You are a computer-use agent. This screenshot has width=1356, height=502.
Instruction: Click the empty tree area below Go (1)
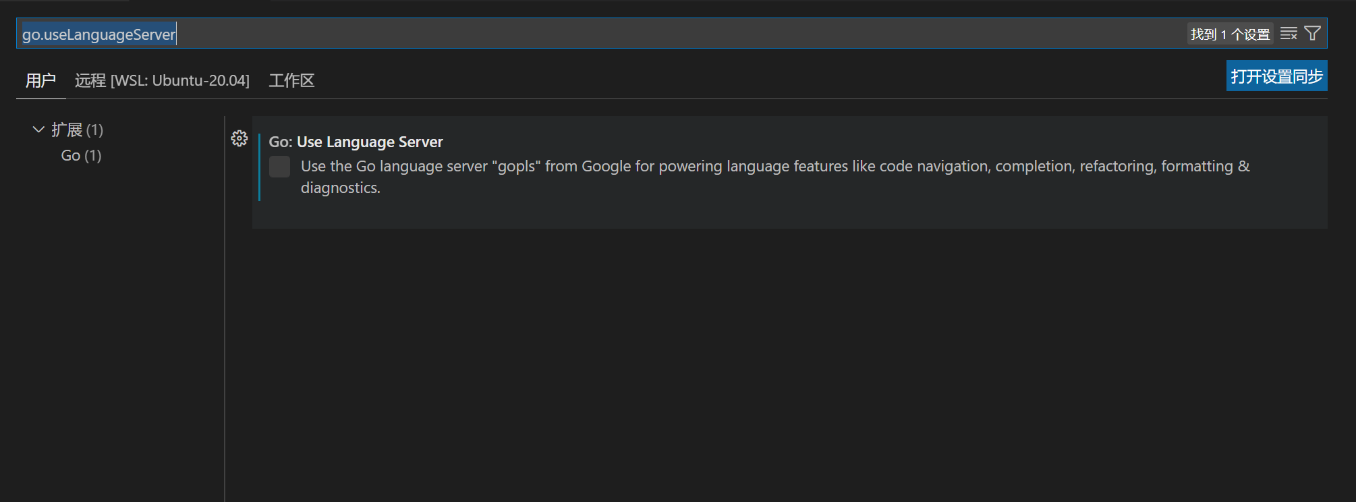click(115, 304)
